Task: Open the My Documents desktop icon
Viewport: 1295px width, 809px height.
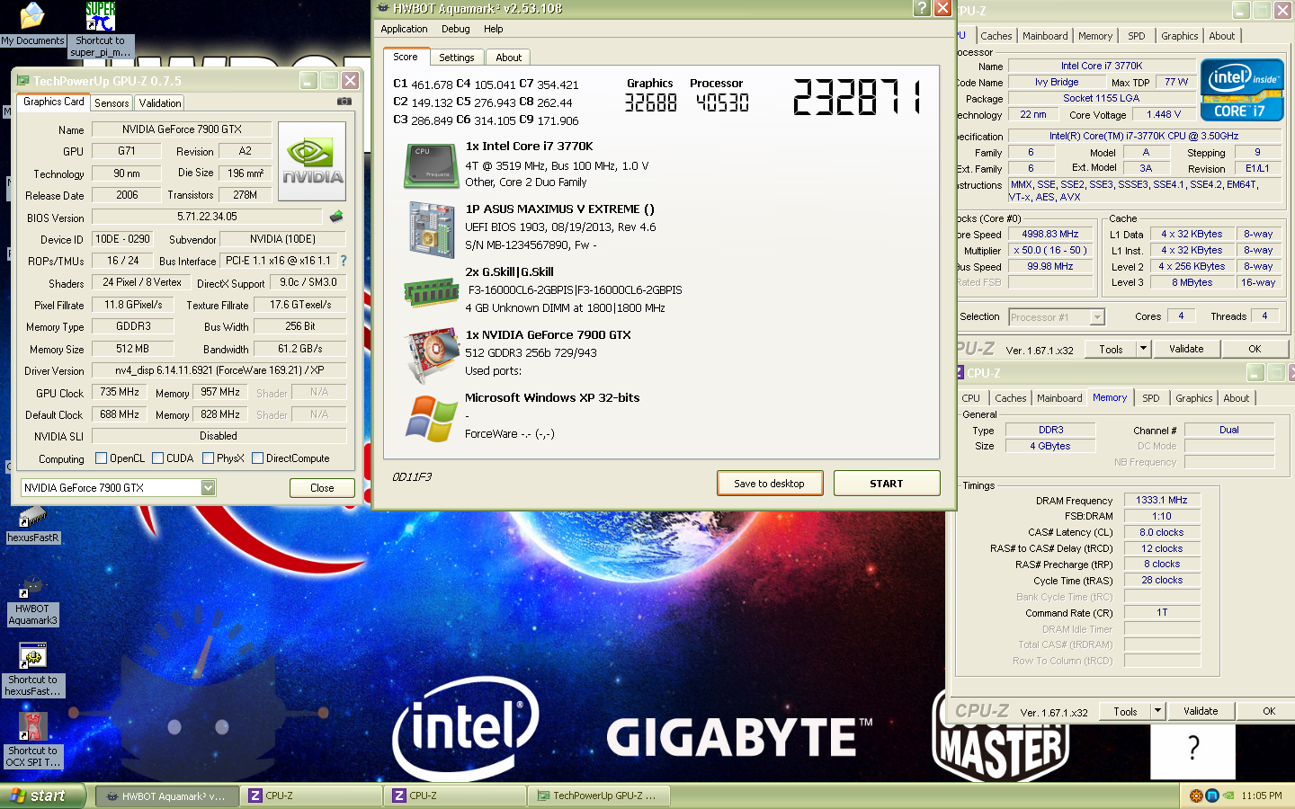Action: (32, 23)
